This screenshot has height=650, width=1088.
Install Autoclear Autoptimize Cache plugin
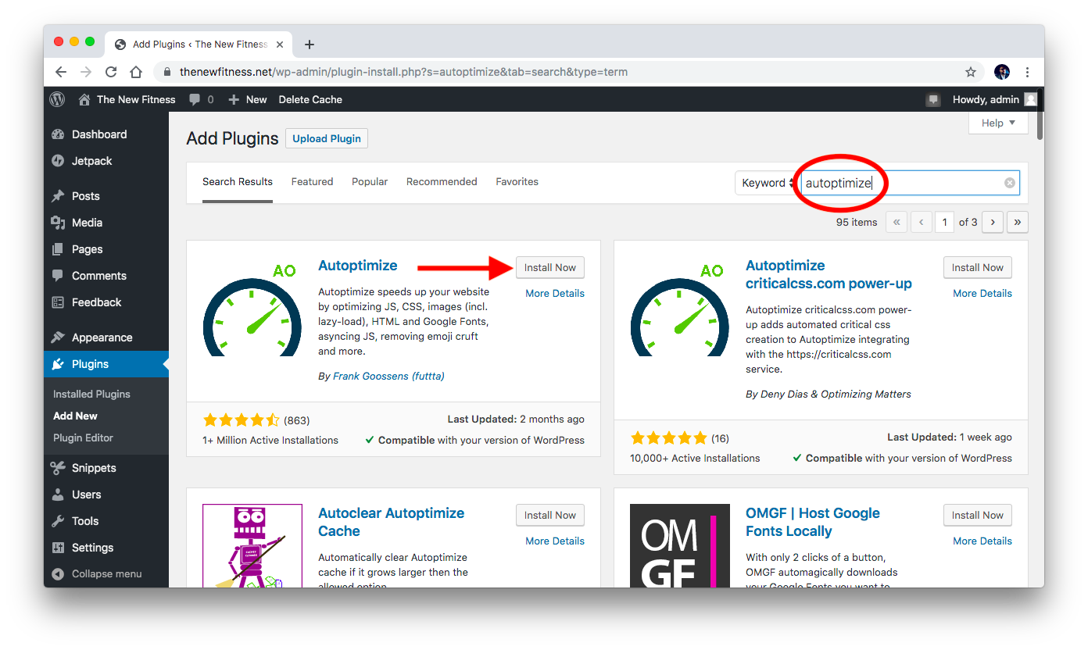550,515
